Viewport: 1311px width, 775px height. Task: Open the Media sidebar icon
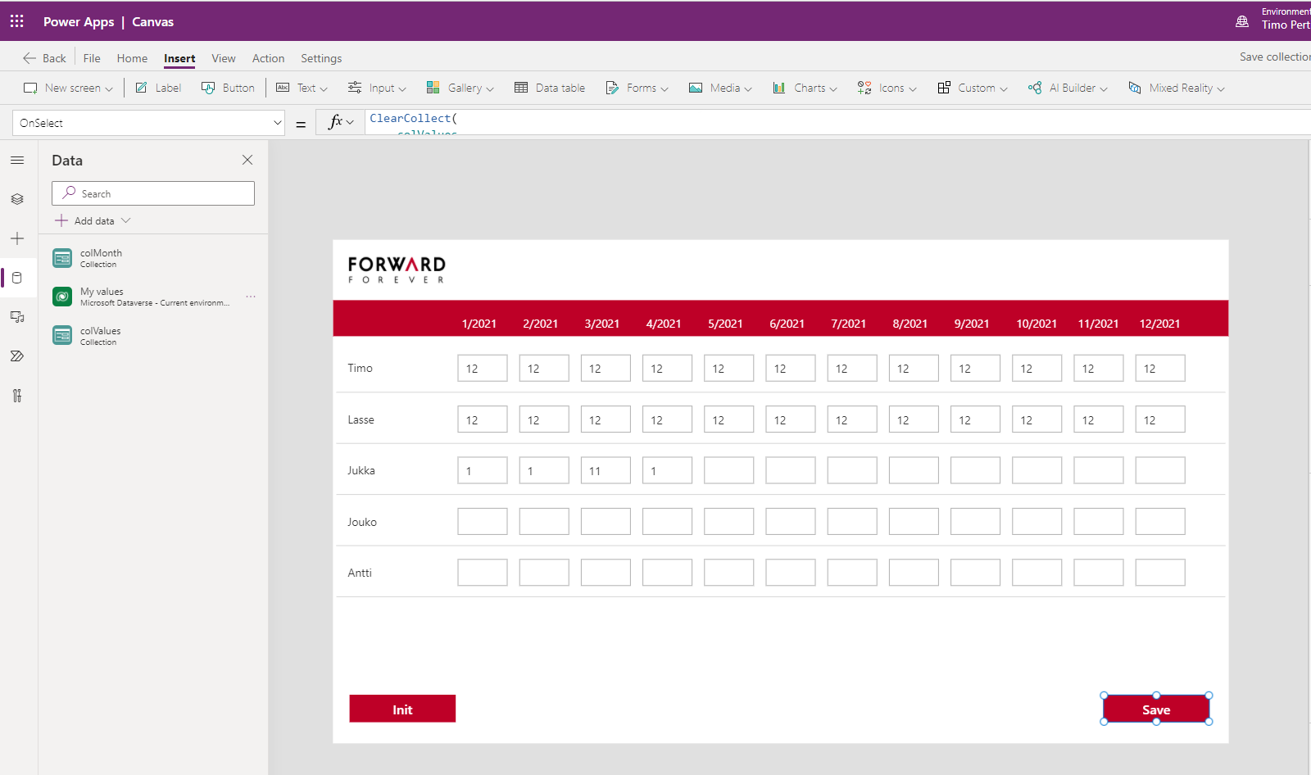pyautogui.click(x=17, y=317)
